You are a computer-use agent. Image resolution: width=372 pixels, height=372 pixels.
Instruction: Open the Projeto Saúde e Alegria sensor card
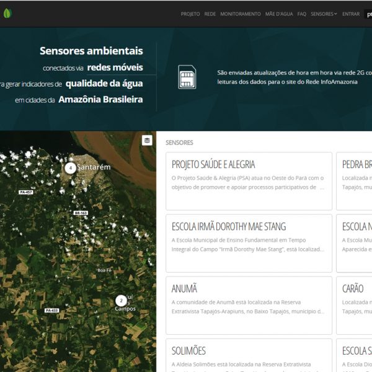click(x=249, y=181)
